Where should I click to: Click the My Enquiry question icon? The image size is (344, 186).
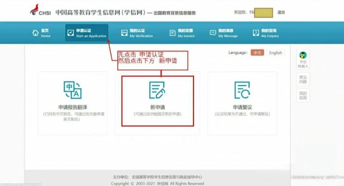click(256, 33)
